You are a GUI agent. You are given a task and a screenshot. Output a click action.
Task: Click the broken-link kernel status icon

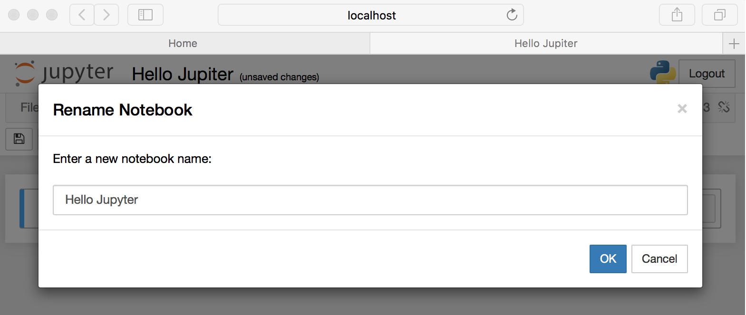point(724,107)
